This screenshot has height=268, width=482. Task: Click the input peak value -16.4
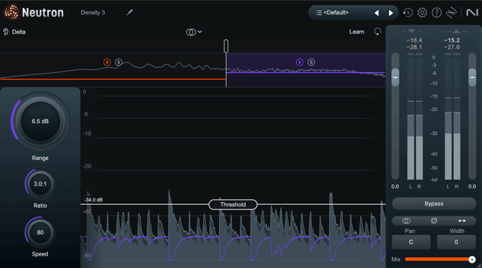click(414, 40)
